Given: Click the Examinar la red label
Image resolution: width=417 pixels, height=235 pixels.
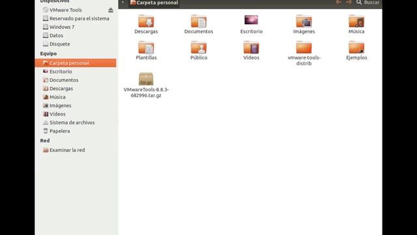Looking at the screenshot, I should (67, 150).
